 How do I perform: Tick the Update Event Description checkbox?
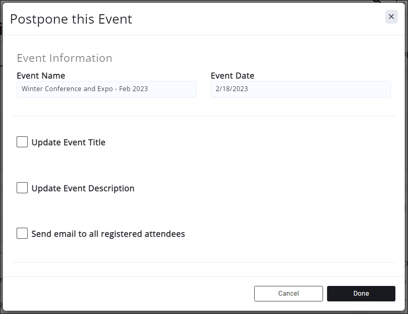pos(22,188)
